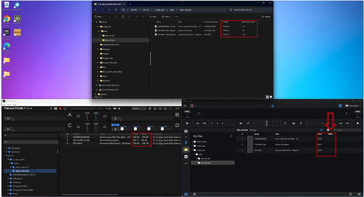Click OS (C:) in Explorer breadcrumb
Screen dimensions: 364x197
(146, 9)
